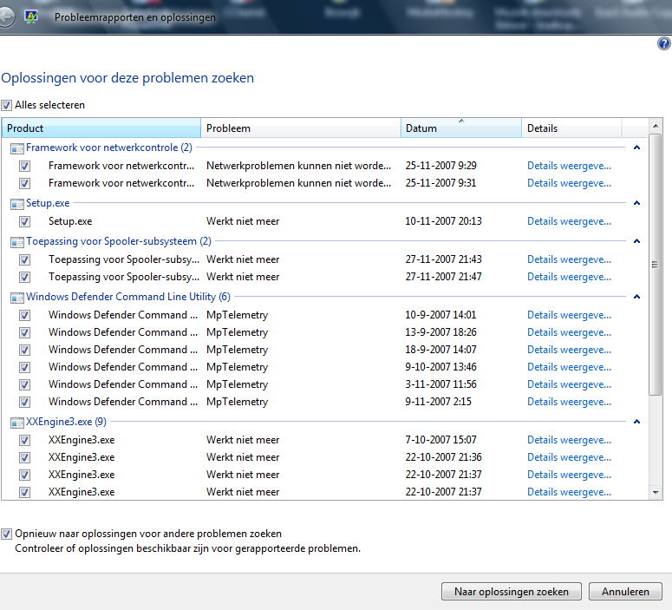672x610 pixels.
Task: Click the list scrollbar down arrow
Action: [656, 493]
